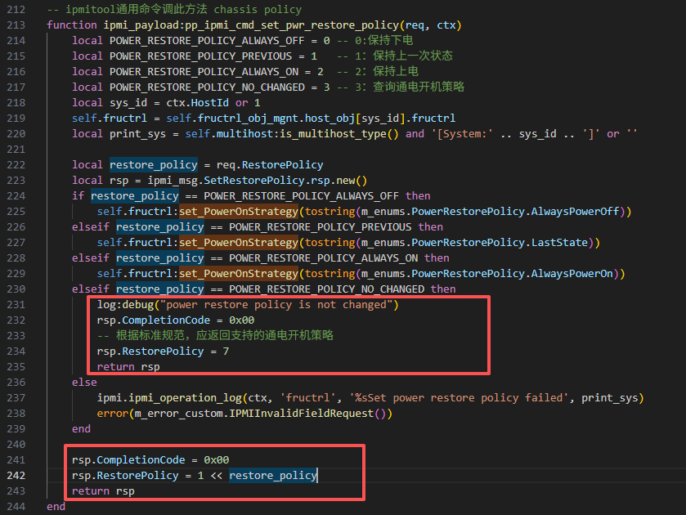Click the '%sSet power restore policy failed' string
Image resolution: width=686 pixels, height=515 pixels.
[459, 398]
